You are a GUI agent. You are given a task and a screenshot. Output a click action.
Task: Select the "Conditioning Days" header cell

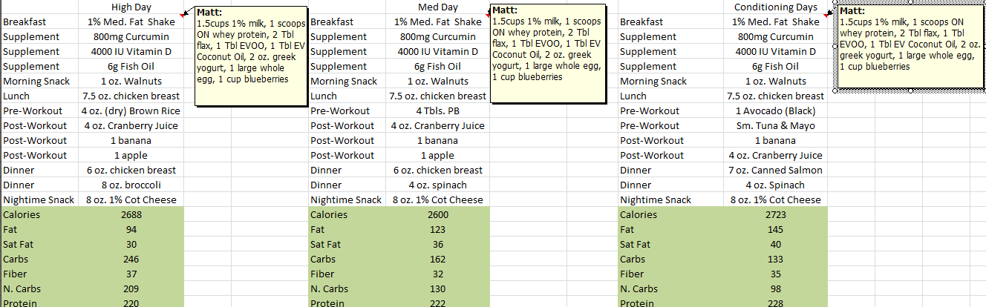coord(774,7)
